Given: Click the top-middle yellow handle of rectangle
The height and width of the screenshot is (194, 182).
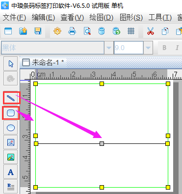Looking at the screenshot, I should point(102,84).
